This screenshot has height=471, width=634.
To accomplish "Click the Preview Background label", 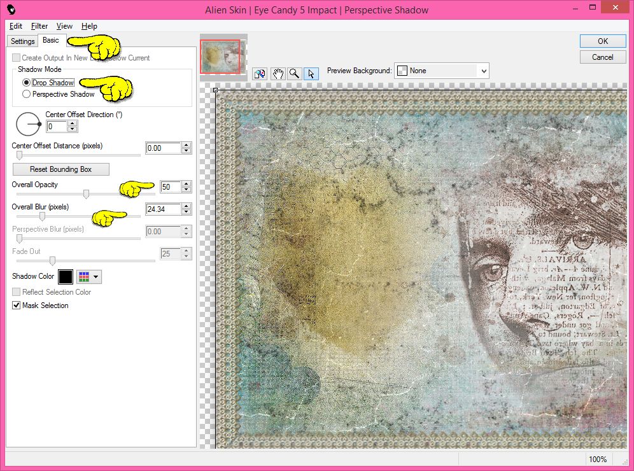I will [360, 71].
